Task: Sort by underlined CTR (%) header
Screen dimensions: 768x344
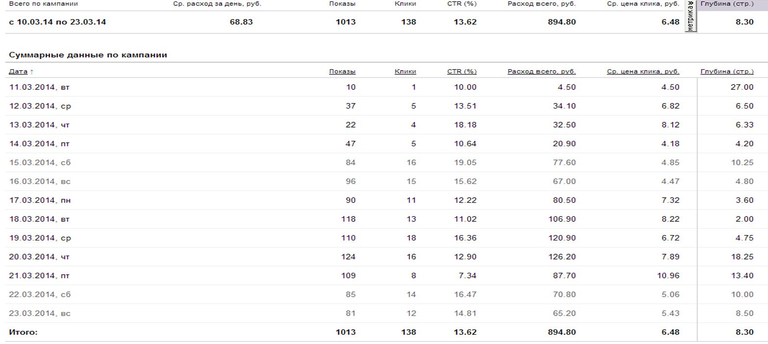Action: coord(462,72)
